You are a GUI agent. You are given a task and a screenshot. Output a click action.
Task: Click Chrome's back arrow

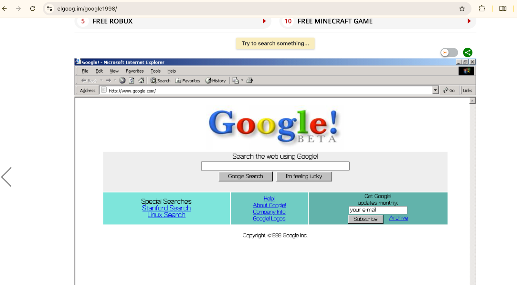tap(5, 9)
